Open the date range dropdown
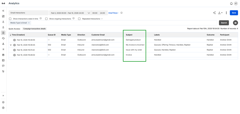This screenshot has height=114, width=240. pyautogui.click(x=89, y=13)
